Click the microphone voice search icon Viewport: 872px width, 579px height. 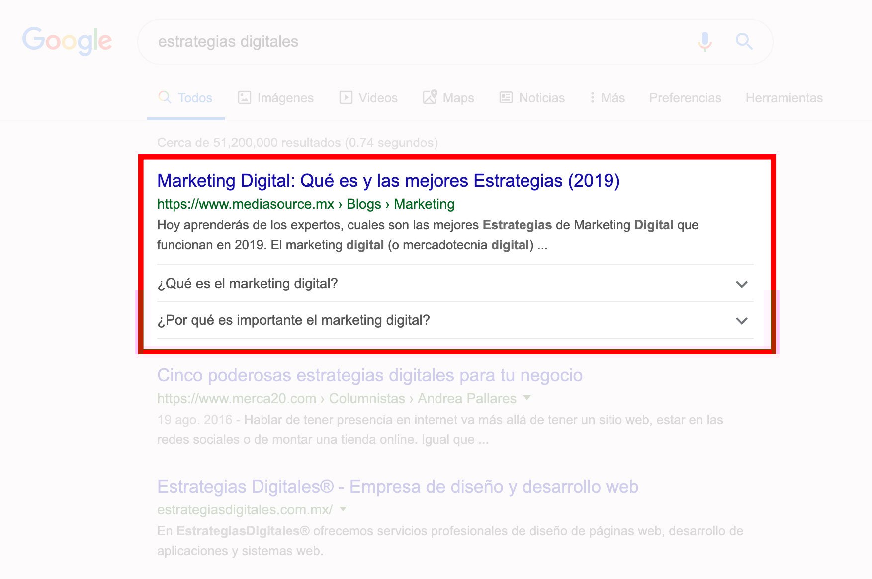(704, 41)
